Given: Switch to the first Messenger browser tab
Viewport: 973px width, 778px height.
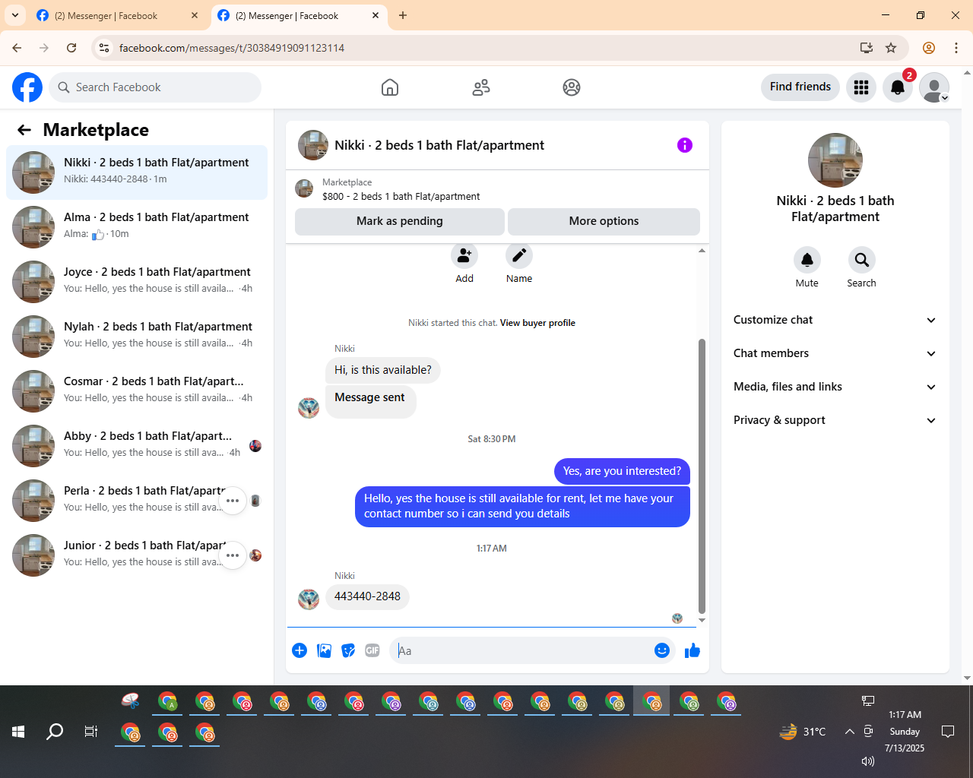Looking at the screenshot, I should coord(118,16).
